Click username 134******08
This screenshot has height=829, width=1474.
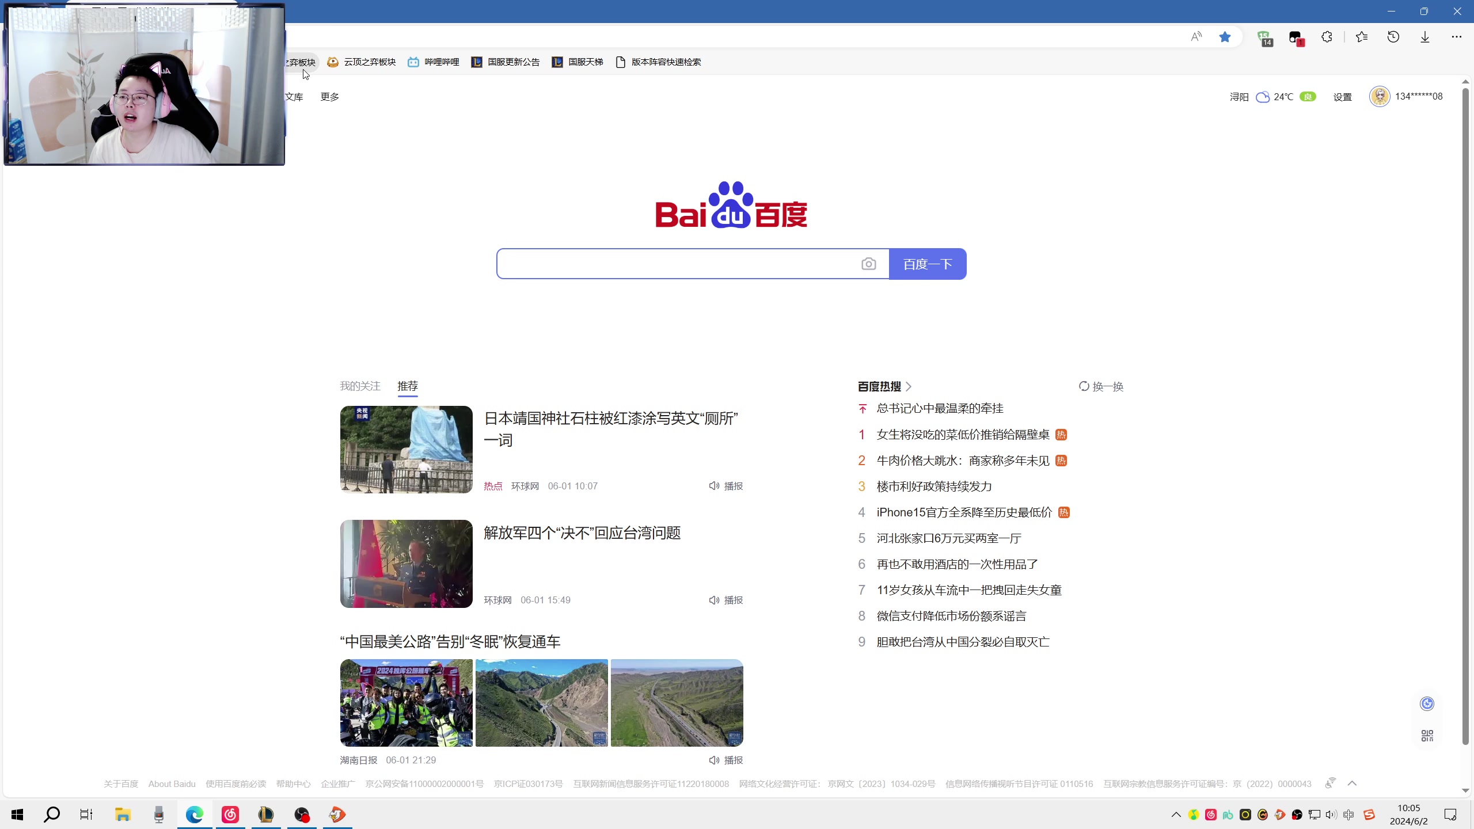pos(1419,96)
